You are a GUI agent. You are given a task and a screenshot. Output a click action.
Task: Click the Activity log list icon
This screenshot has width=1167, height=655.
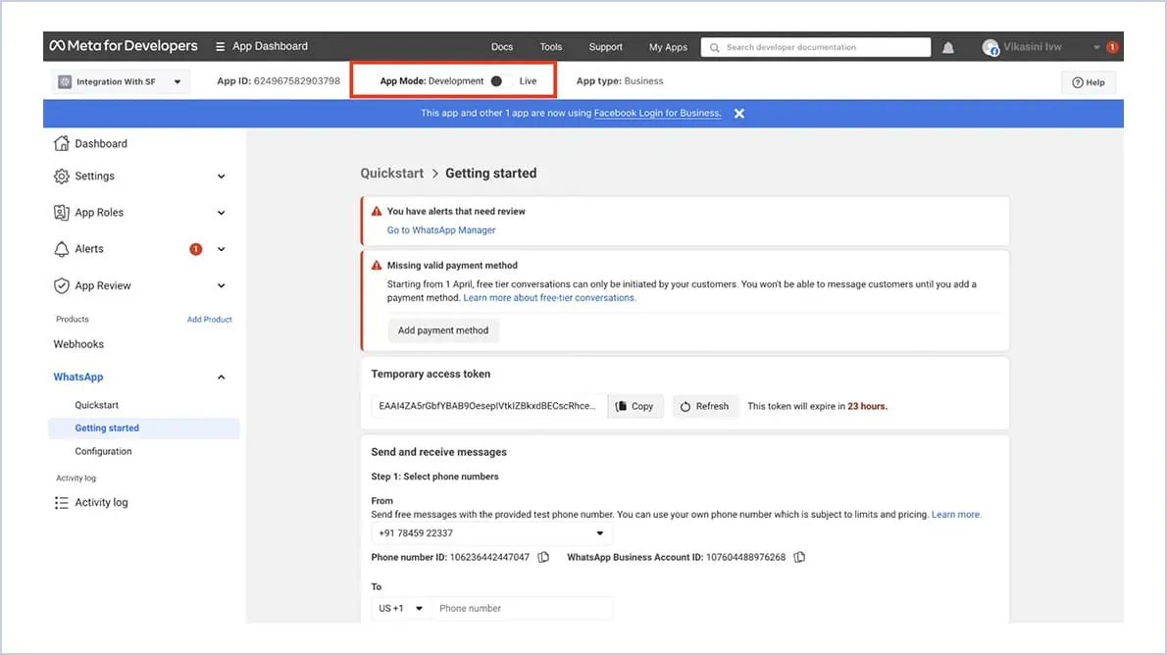point(61,502)
